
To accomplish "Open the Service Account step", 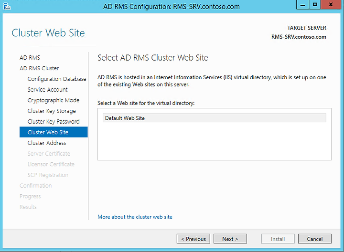I will 48,90.
